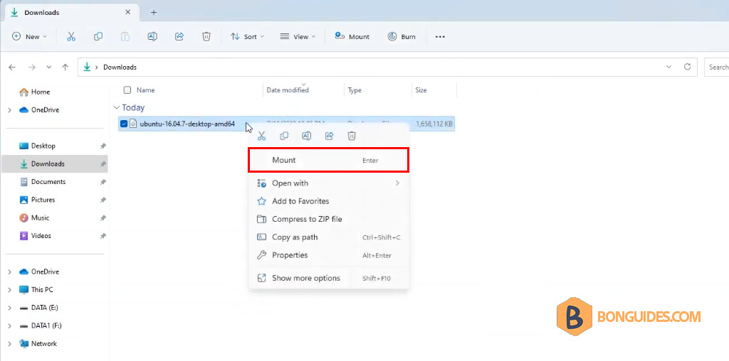Expand DATA1 (F:) drive node
The height and width of the screenshot is (361, 729).
click(10, 325)
